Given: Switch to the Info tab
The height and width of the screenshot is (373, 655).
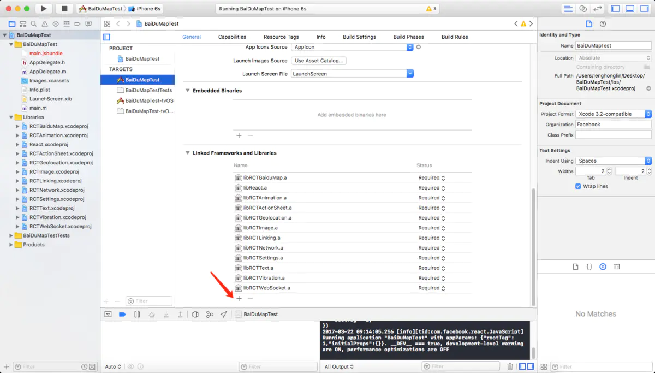Looking at the screenshot, I should coord(321,37).
